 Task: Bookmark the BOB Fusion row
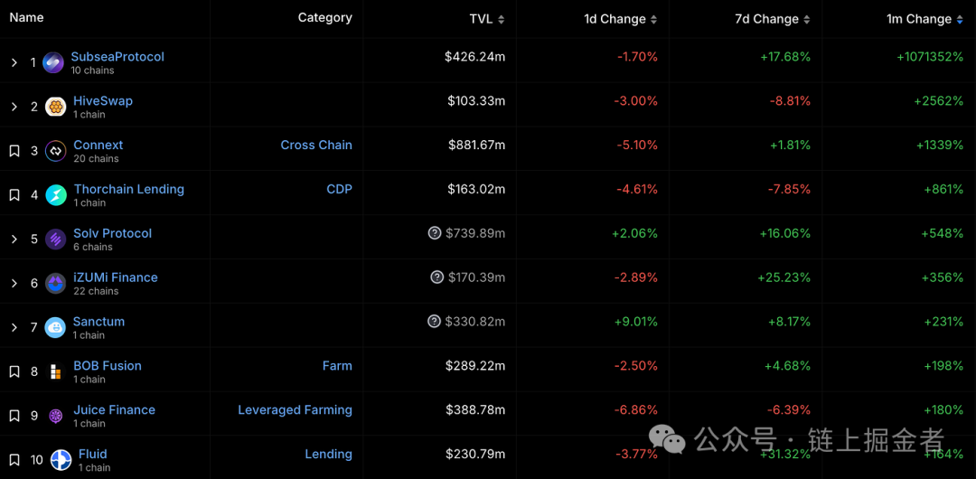coord(14,371)
